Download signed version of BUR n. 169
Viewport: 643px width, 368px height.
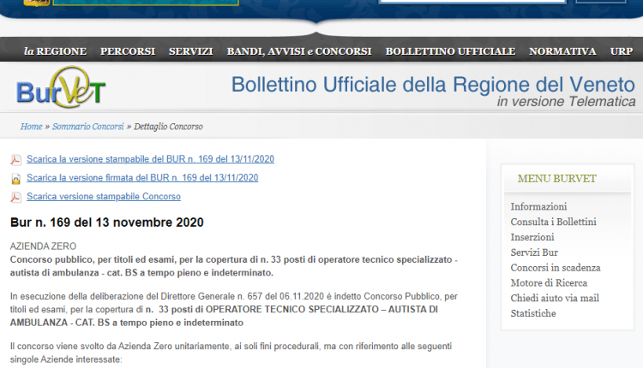pyautogui.click(x=142, y=178)
